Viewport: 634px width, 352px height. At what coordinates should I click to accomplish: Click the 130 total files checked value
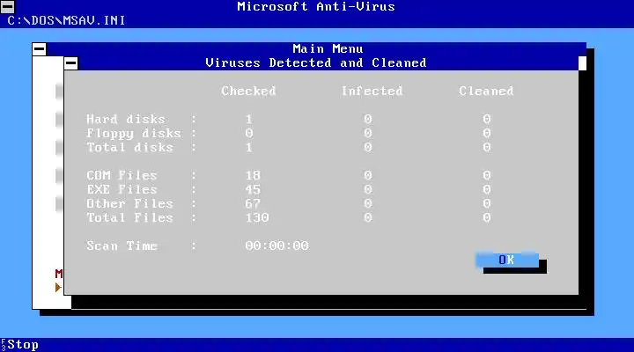pos(257,218)
